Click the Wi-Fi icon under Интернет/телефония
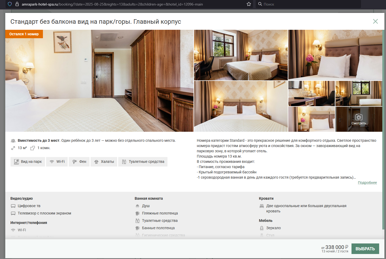Image resolution: width=386 pixels, height=259 pixels. pos(13,230)
